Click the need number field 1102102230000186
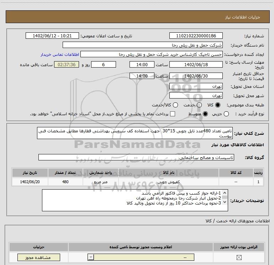This screenshot has height=265, width=274. (196, 36)
